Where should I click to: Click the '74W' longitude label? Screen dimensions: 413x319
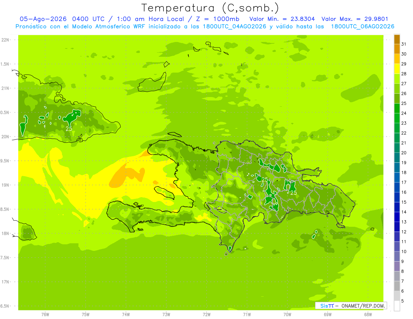click(x=126, y=315)
